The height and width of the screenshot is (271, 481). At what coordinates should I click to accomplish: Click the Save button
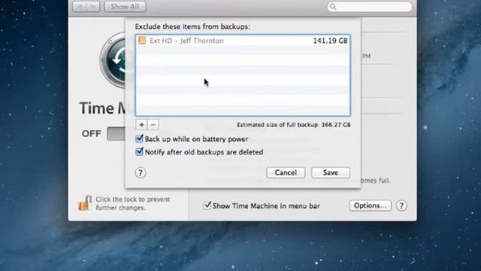click(331, 172)
